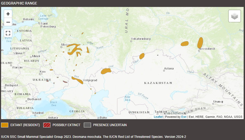This screenshot has height=140, width=245.
Task: Click the Astana city marker
Action: coord(164,71)
